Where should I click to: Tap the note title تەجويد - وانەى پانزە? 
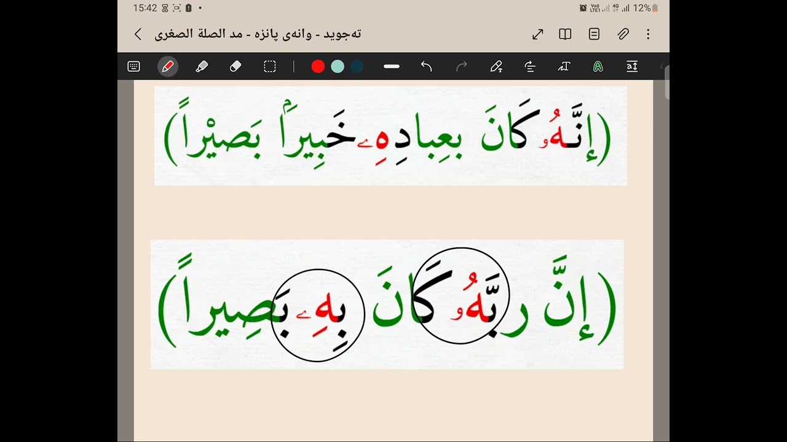(x=258, y=34)
